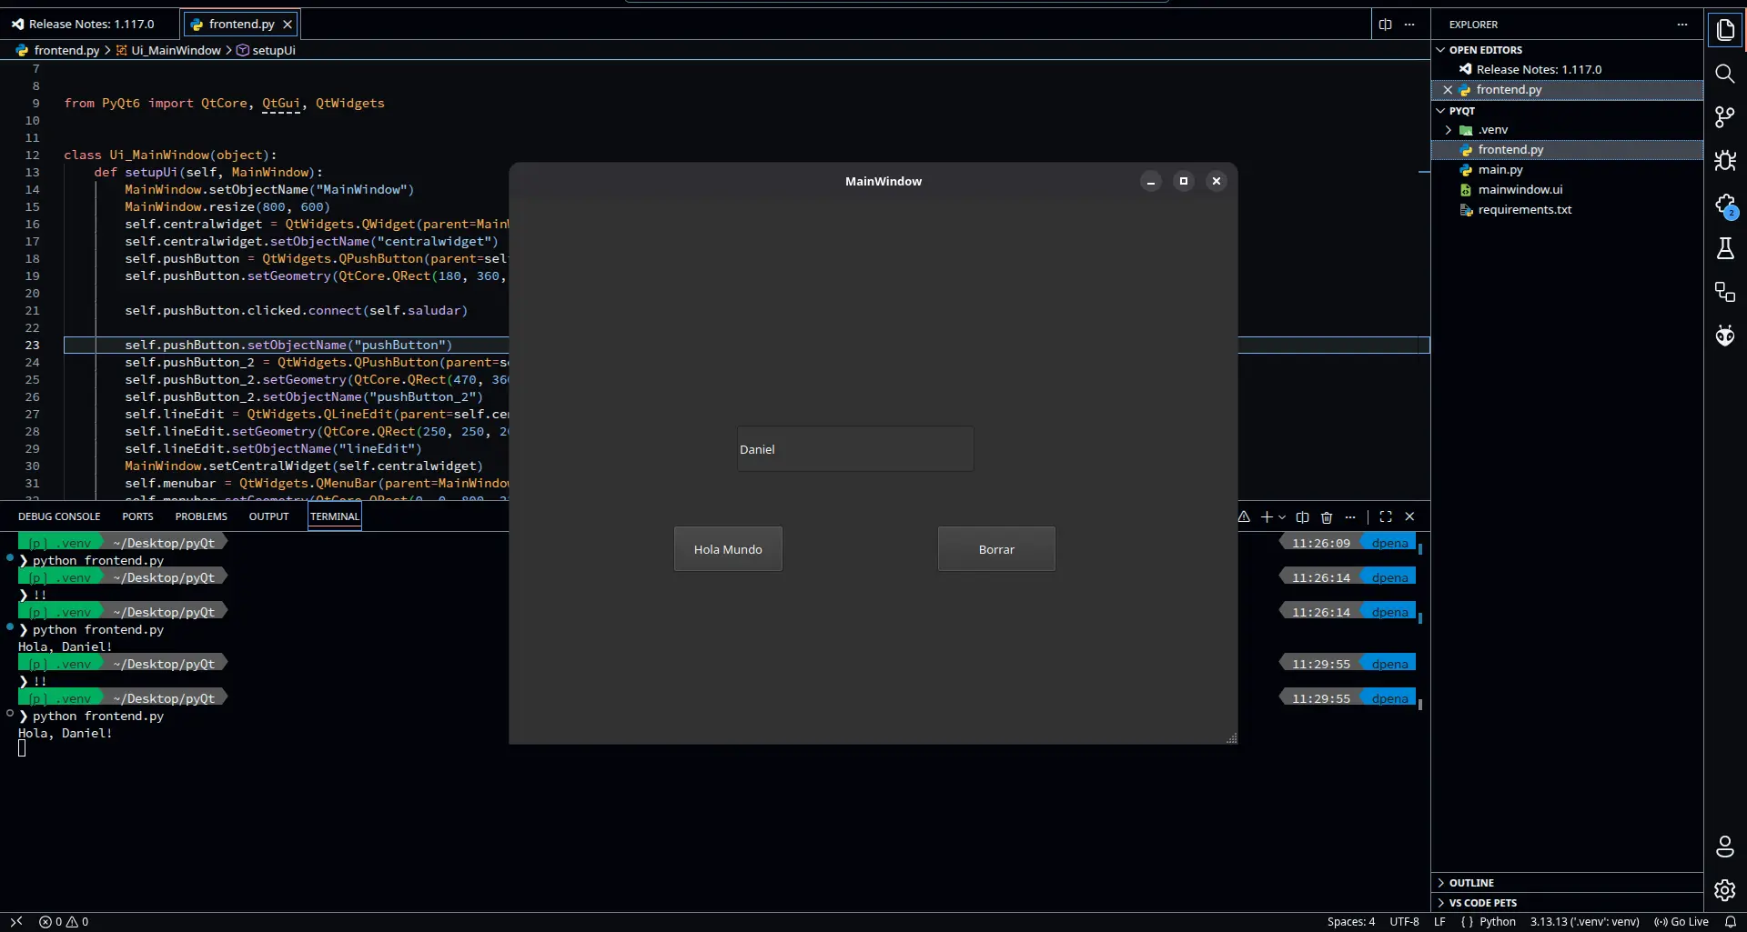Switch to Output tab
Screen dimensions: 1747x932
click(x=268, y=516)
